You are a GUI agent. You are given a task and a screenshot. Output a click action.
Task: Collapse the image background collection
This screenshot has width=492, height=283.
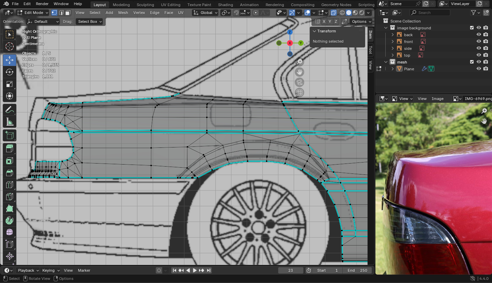pyautogui.click(x=386, y=28)
